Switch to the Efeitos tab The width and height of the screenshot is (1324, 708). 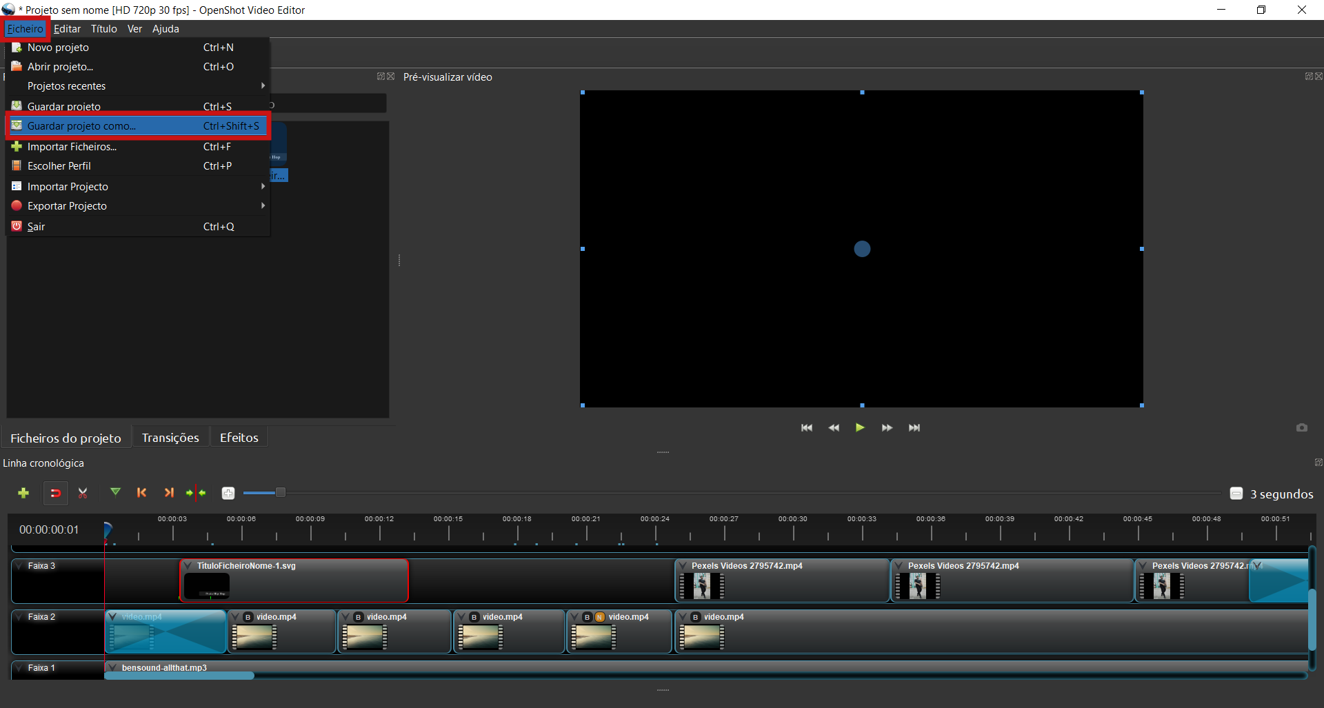[239, 438]
